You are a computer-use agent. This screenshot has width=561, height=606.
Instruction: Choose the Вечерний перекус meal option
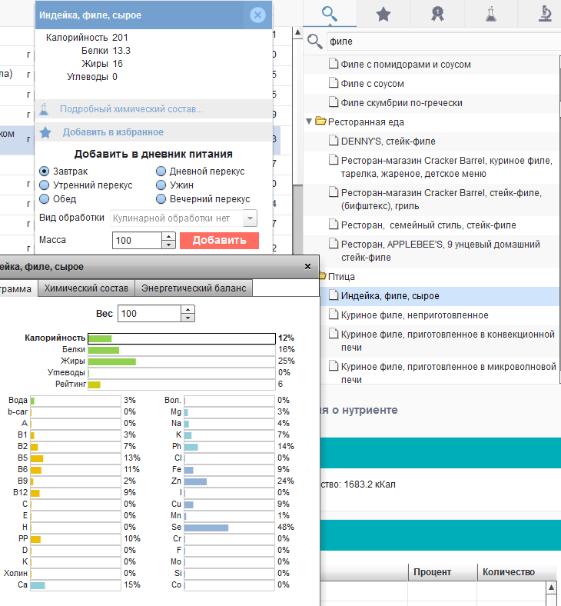[x=161, y=199]
